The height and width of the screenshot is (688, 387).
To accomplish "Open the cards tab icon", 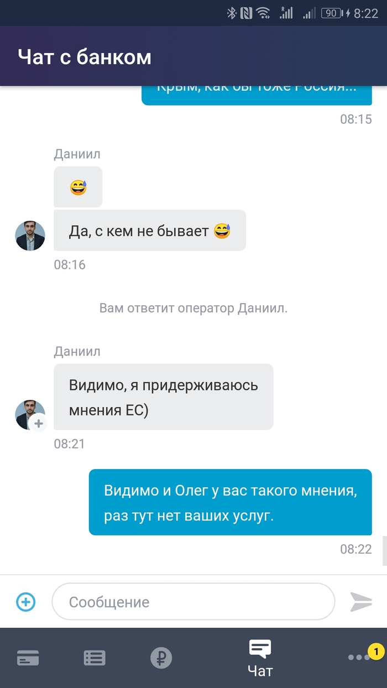I will pyautogui.click(x=28, y=658).
